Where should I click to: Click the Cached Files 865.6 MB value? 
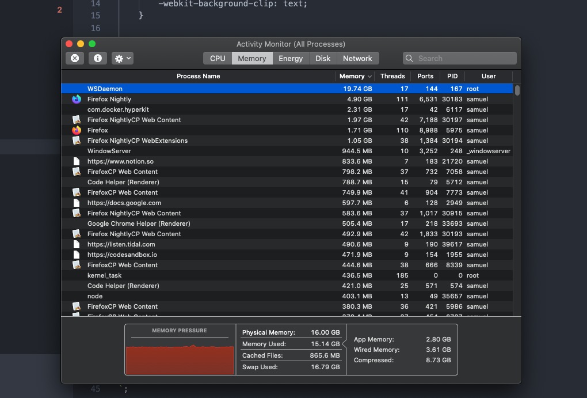pyautogui.click(x=325, y=355)
